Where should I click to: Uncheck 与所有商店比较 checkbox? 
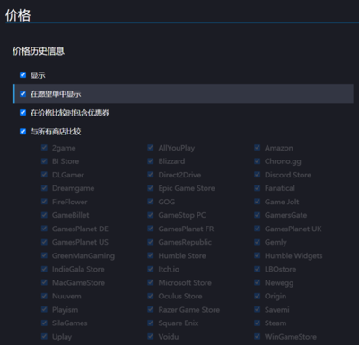click(x=22, y=132)
